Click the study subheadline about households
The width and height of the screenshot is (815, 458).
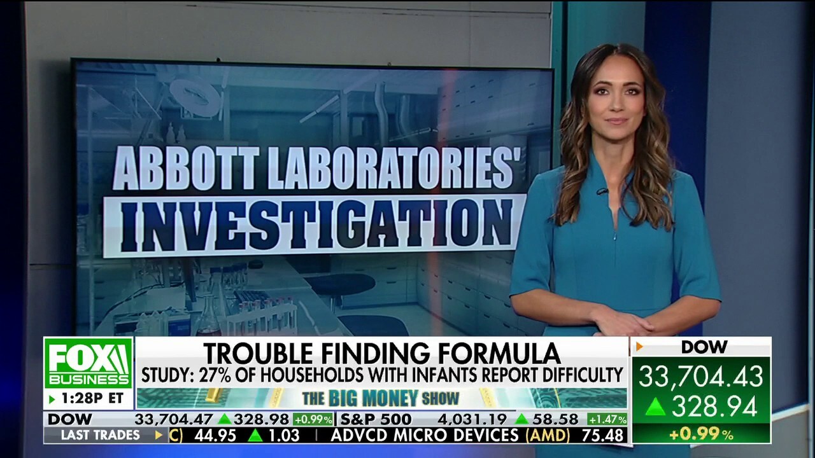pos(382,375)
